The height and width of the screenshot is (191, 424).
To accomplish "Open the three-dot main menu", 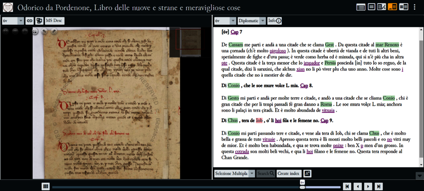I will click(x=415, y=7).
